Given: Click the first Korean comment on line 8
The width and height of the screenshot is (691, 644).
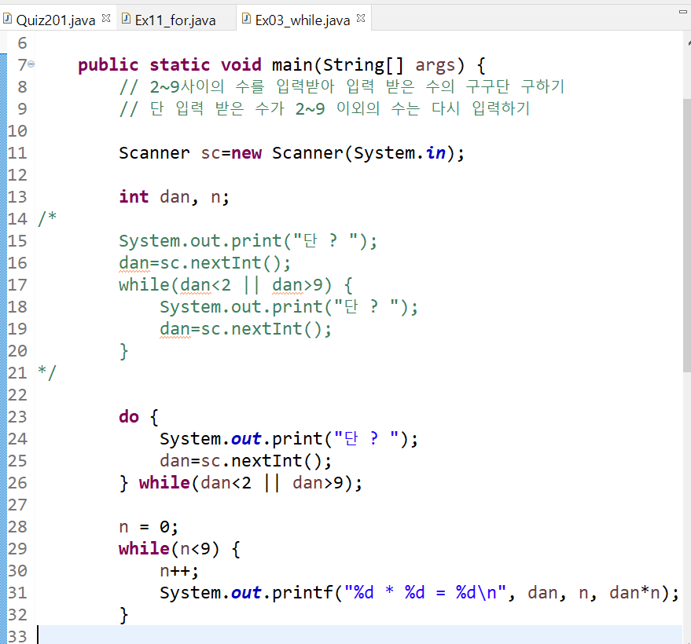Looking at the screenshot, I should (x=342, y=86).
